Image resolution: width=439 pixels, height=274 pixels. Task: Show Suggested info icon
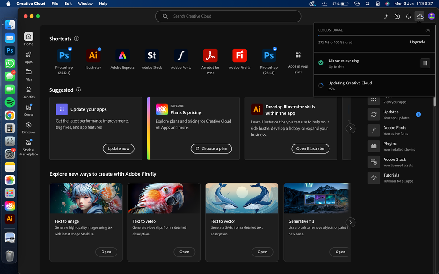pyautogui.click(x=79, y=90)
